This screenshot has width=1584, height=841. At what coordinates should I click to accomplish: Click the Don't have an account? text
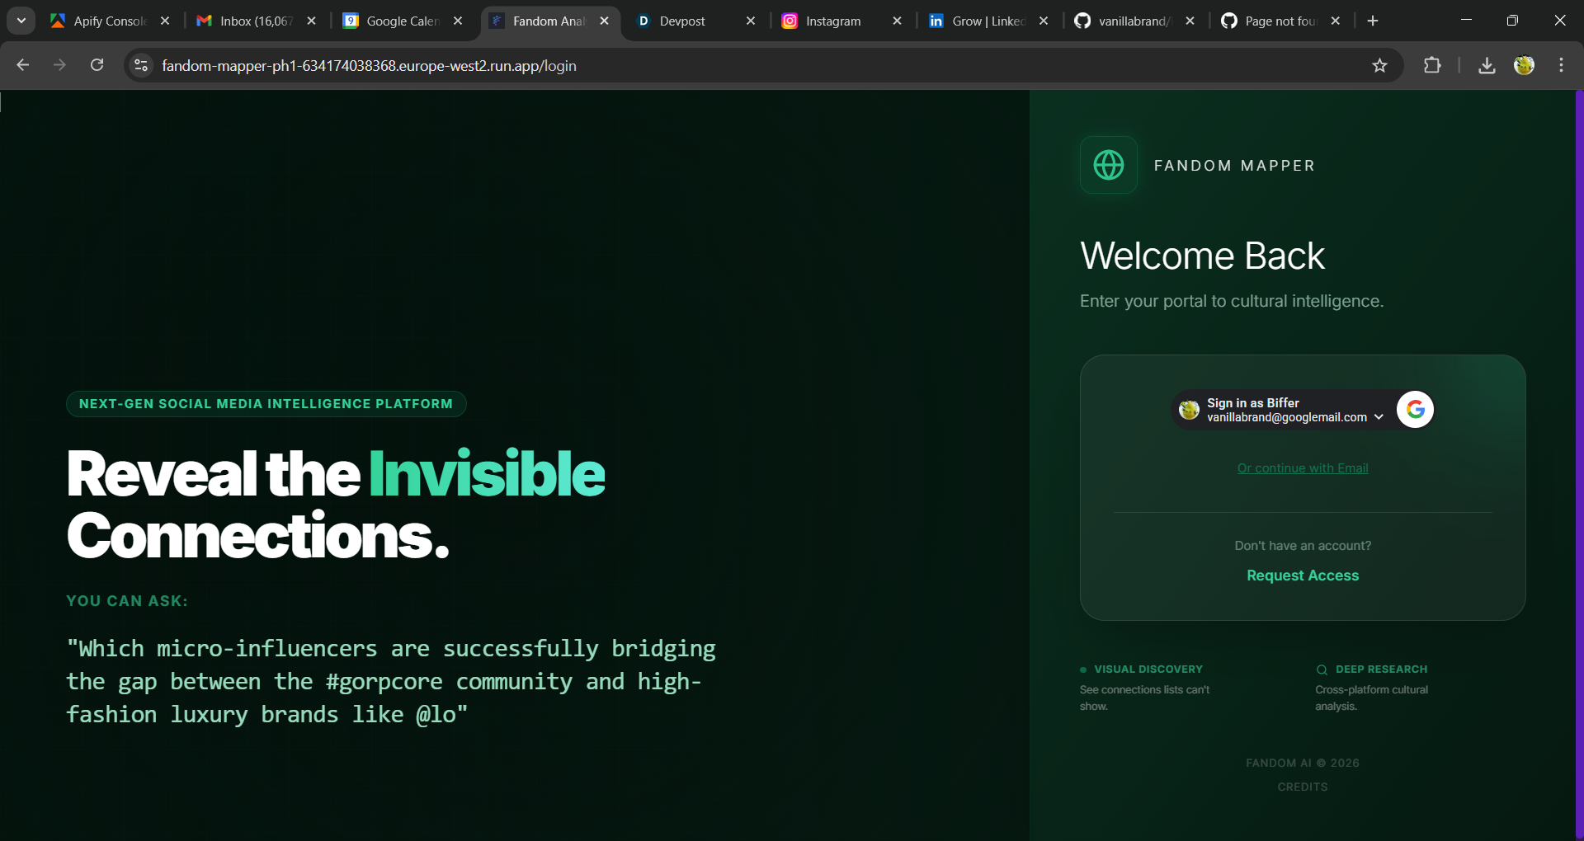tap(1303, 546)
